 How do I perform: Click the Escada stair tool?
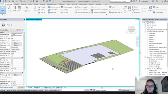(64, 12)
